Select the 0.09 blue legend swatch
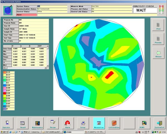This screenshot has width=167, height=134. point(5,85)
